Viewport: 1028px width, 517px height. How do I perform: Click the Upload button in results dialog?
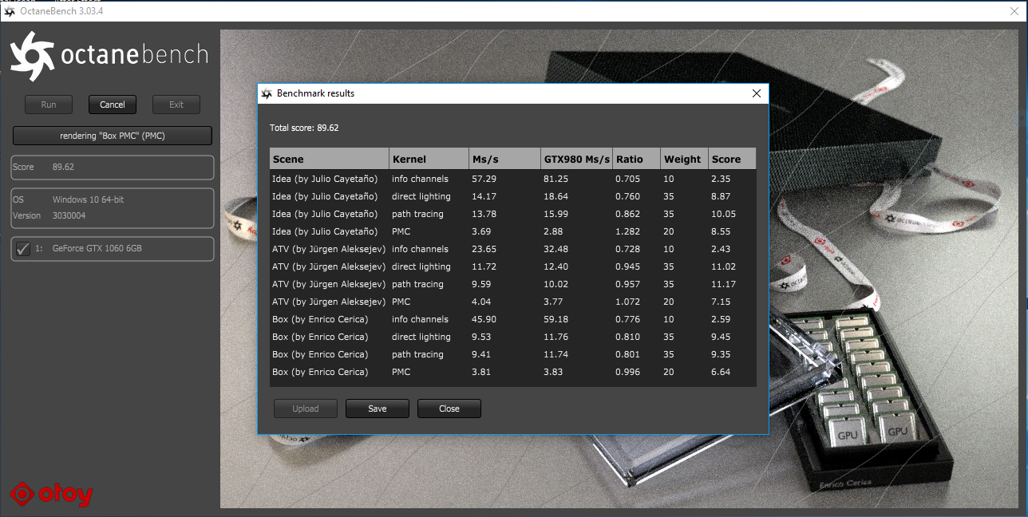(x=306, y=408)
